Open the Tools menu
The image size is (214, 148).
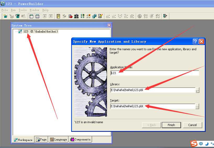coord(23,10)
